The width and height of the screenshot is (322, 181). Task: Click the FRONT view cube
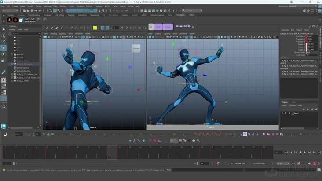136,48
